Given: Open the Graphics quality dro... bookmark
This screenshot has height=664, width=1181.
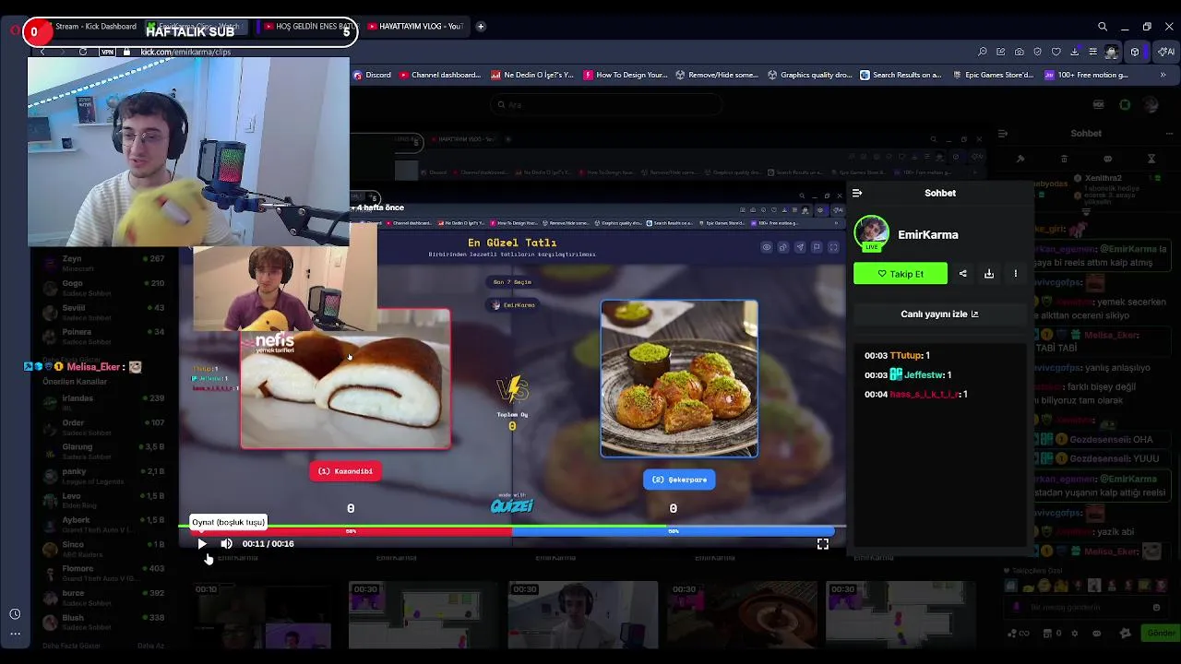Looking at the screenshot, I should pos(810,75).
